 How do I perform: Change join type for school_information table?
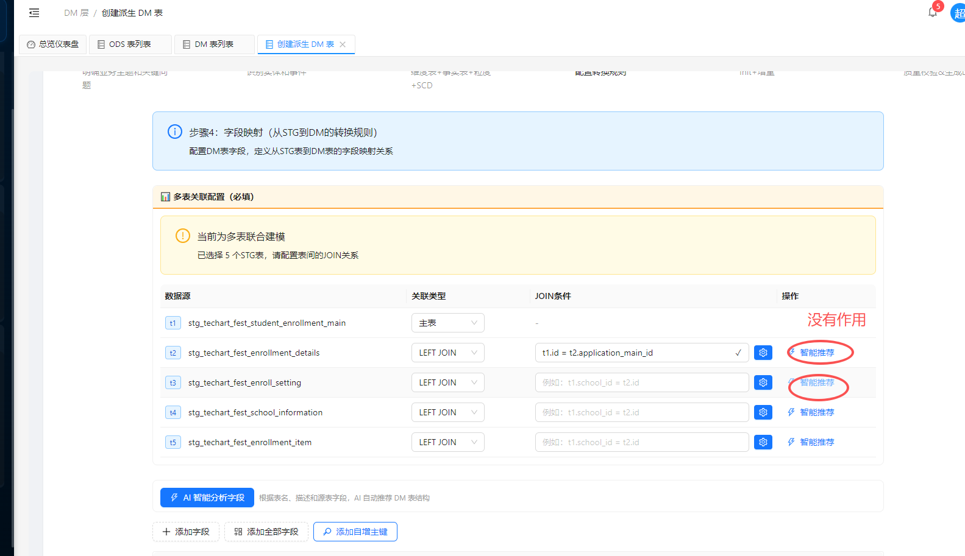[447, 412]
